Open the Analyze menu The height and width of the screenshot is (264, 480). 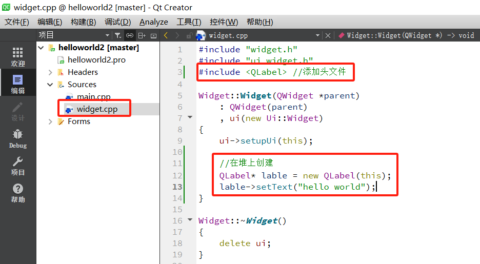pyautogui.click(x=154, y=22)
